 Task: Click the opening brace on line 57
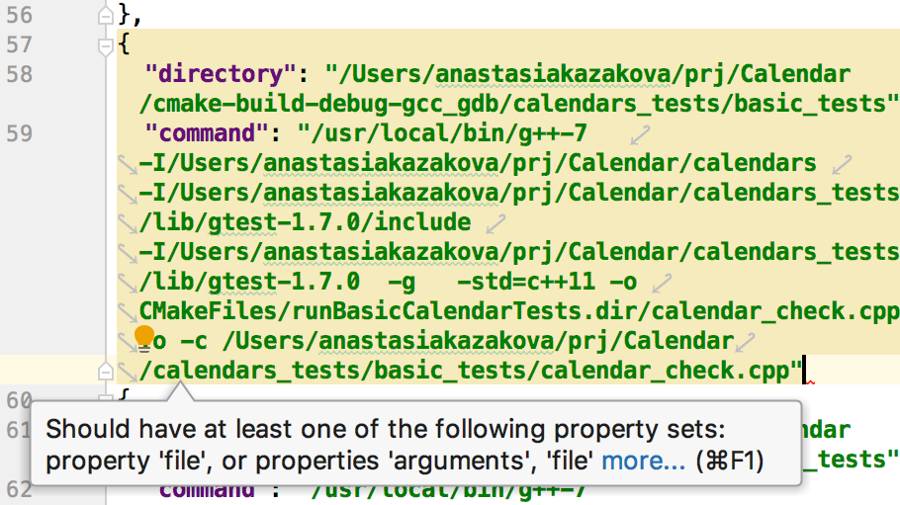[124, 44]
